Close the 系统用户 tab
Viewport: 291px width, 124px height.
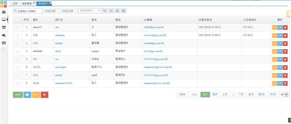(x=51, y=3)
